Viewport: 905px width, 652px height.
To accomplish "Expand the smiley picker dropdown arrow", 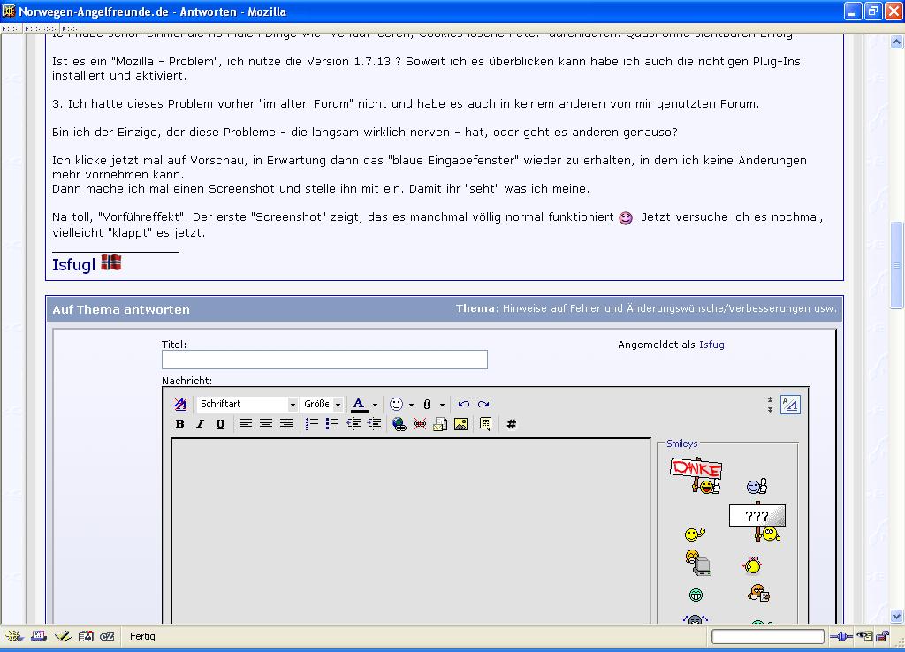I will coord(411,405).
